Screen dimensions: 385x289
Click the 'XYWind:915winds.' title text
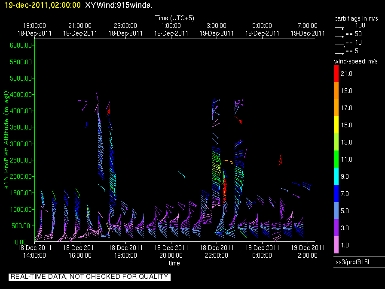point(119,5)
